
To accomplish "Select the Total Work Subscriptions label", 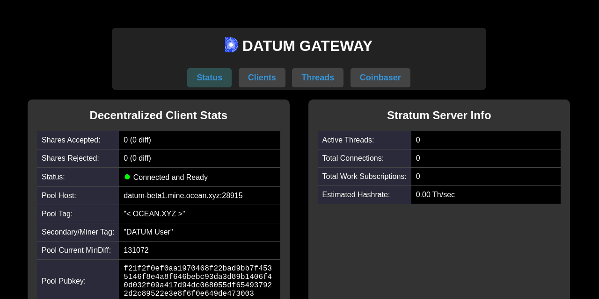I will tap(365, 177).
